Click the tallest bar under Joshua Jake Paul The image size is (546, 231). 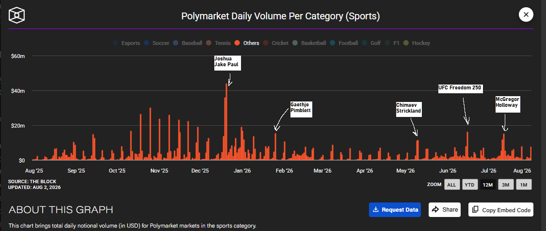pyautogui.click(x=226, y=122)
